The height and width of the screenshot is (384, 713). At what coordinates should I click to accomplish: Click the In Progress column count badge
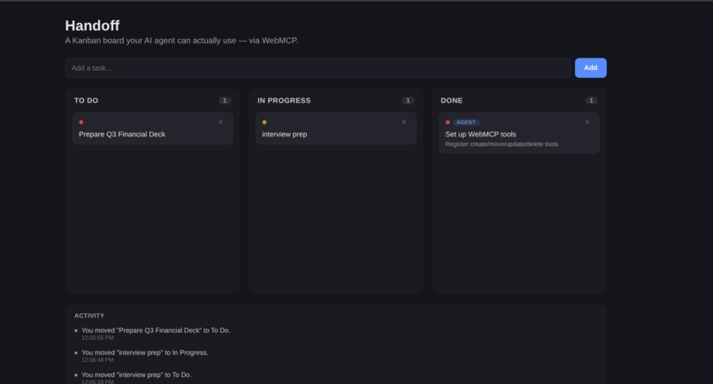coord(408,101)
